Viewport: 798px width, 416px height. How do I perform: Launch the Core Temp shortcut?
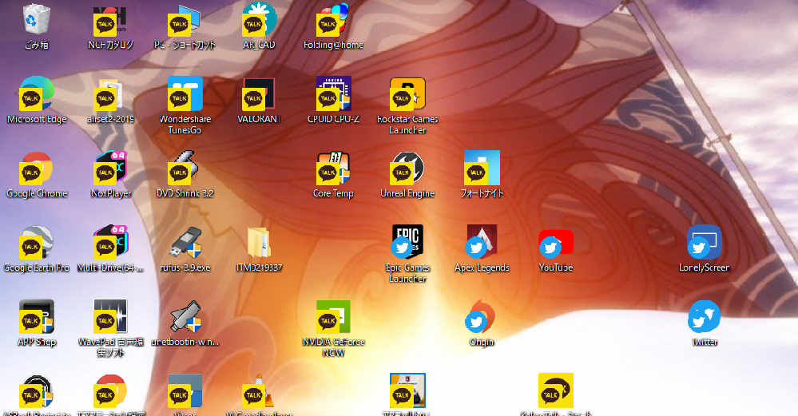[333, 168]
